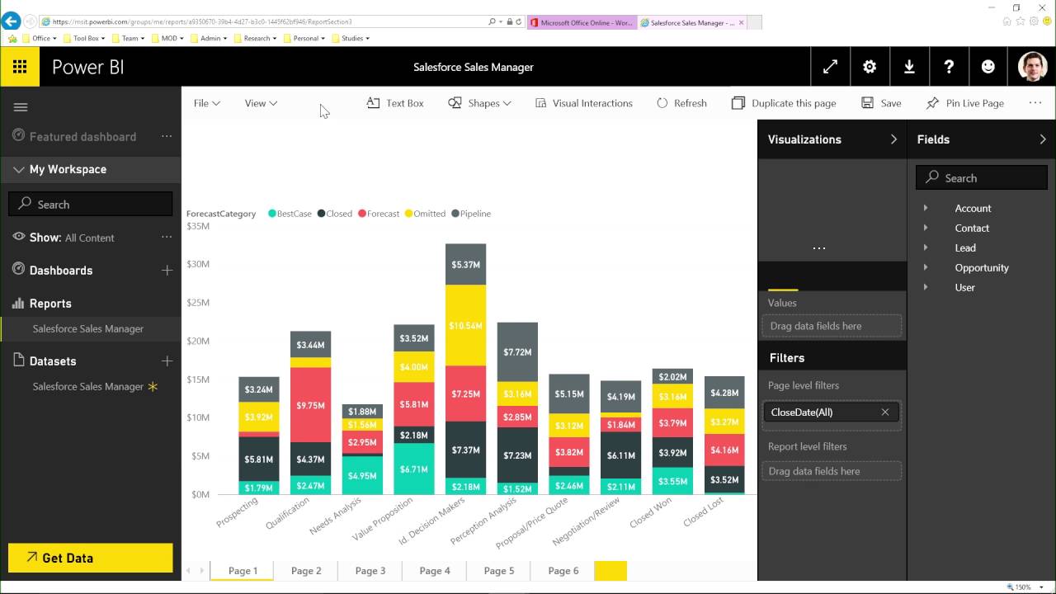1056x594 pixels.
Task: Expand the Contact table in Fields
Action: coord(926,228)
